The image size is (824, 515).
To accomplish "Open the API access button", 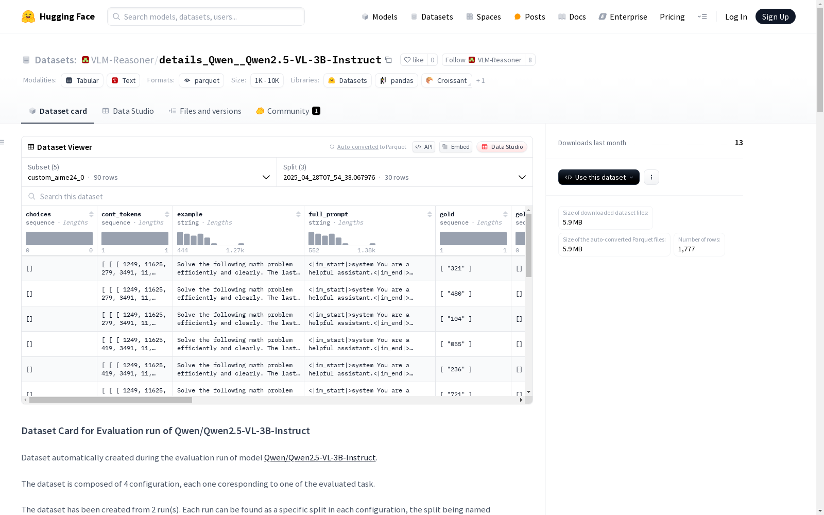I will [x=424, y=147].
